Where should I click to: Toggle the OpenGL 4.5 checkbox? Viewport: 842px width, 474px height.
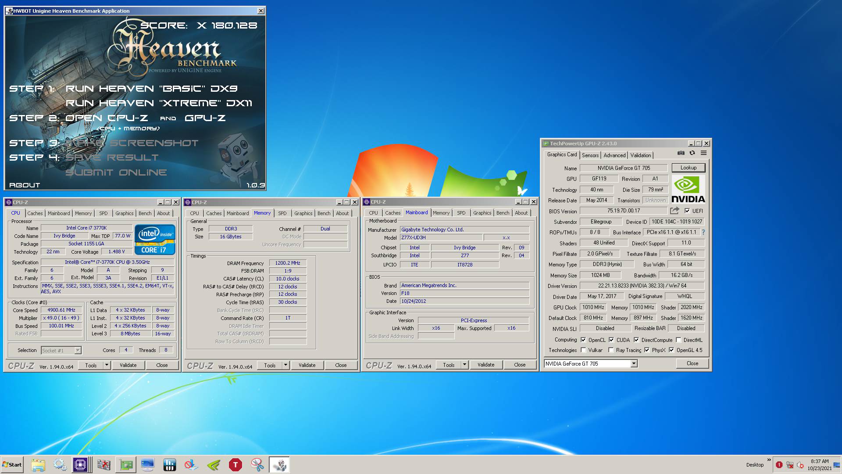(671, 350)
